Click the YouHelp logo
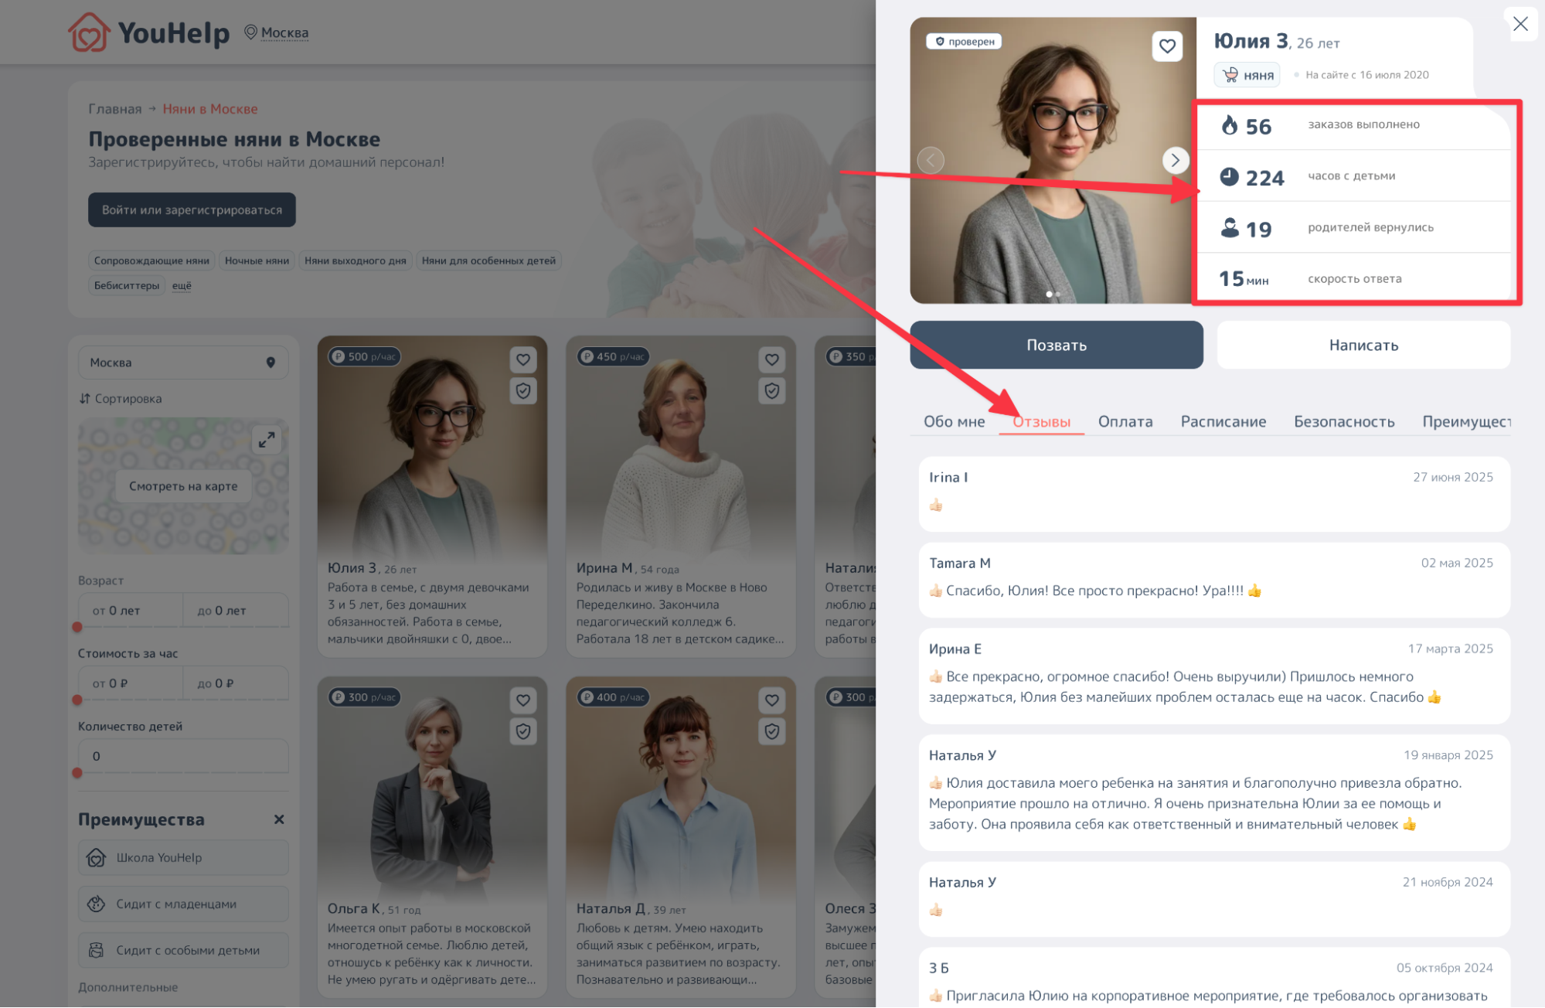The height and width of the screenshot is (1008, 1545). pyautogui.click(x=149, y=32)
